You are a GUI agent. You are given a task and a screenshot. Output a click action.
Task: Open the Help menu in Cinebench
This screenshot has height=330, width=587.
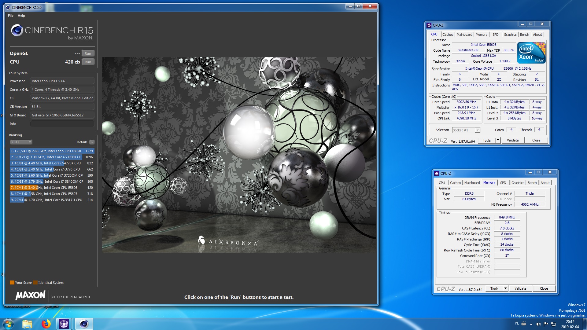point(21,16)
